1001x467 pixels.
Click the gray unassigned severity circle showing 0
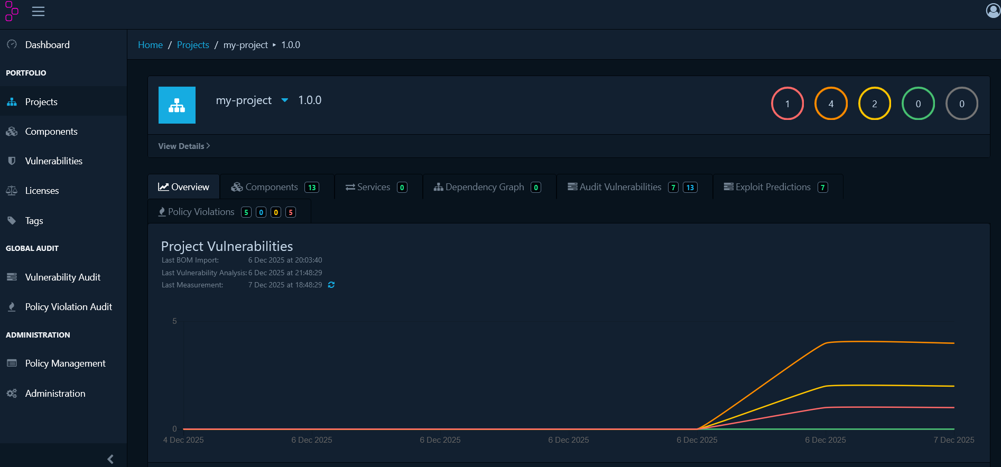coord(962,104)
